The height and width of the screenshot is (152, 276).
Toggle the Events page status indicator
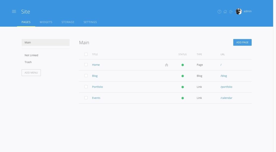click(182, 98)
